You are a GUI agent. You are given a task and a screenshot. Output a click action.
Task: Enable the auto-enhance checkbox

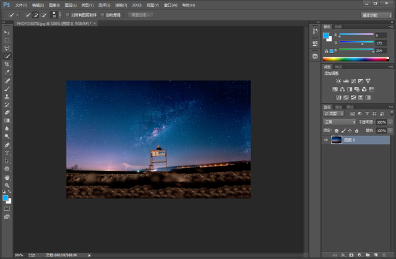pos(103,14)
